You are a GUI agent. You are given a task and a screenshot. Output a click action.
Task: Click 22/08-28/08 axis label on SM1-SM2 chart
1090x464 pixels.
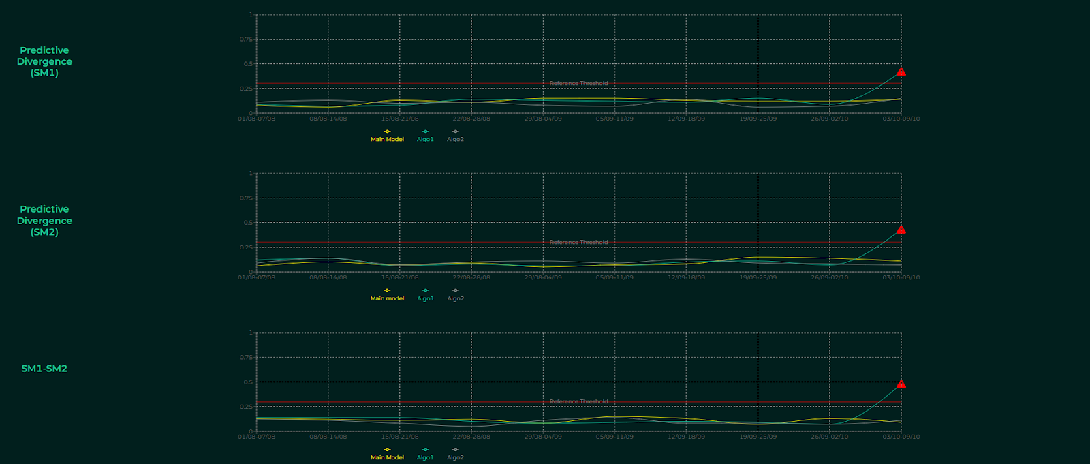pos(471,437)
